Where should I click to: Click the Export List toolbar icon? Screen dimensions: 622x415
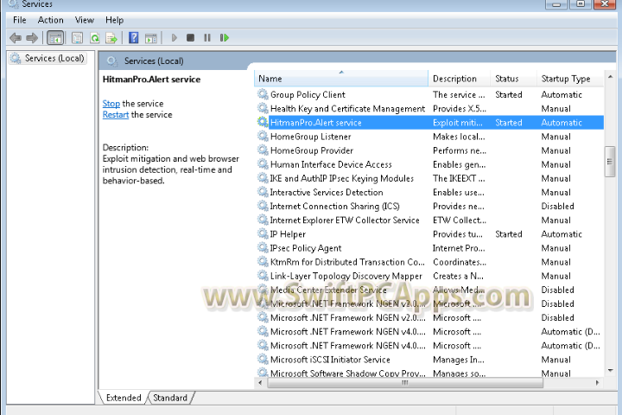click(111, 38)
